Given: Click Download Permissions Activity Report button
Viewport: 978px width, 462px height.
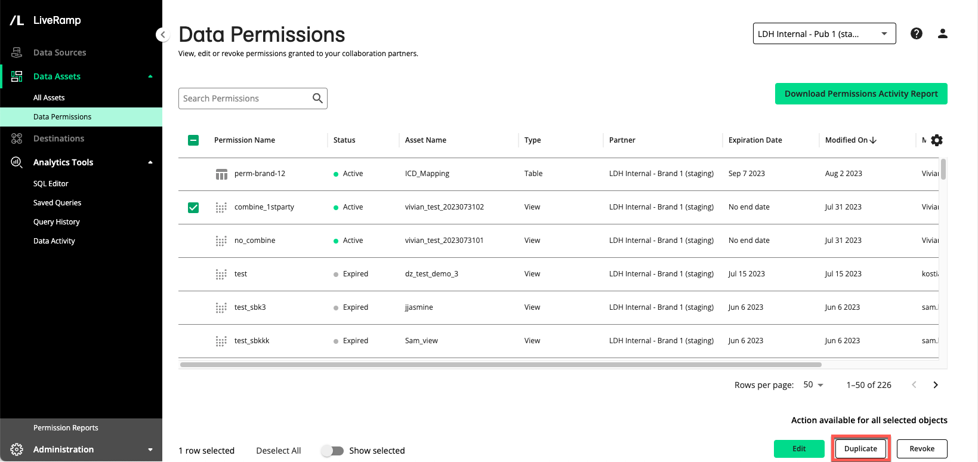Looking at the screenshot, I should pos(861,94).
